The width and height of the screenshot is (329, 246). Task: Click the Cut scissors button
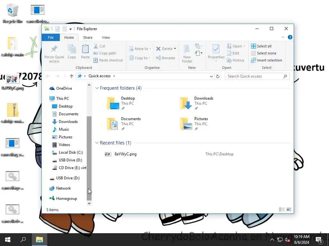tap(99, 46)
